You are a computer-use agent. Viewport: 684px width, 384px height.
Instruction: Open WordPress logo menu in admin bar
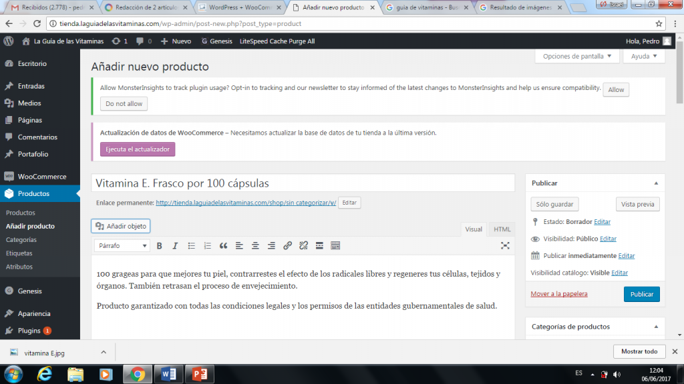pos(9,41)
